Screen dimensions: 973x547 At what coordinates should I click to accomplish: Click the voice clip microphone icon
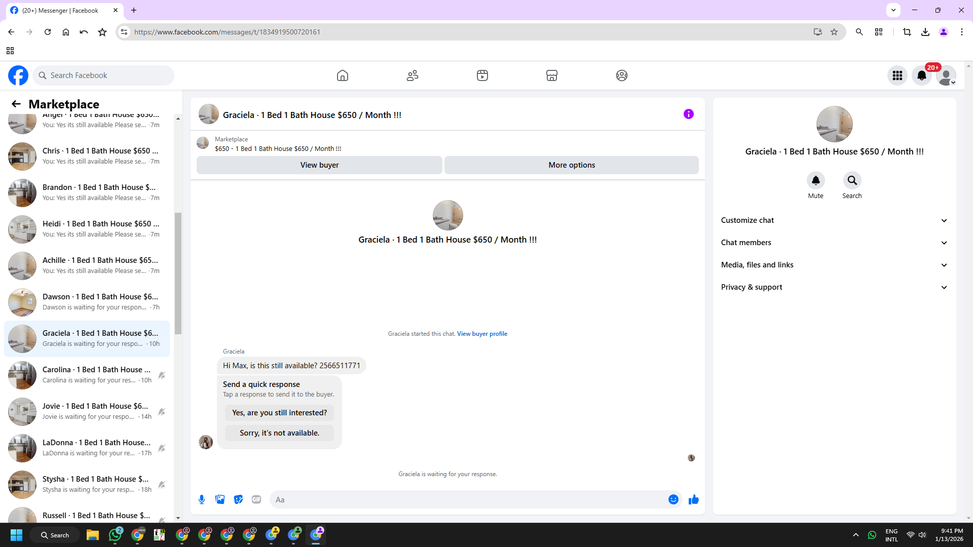pos(202,499)
